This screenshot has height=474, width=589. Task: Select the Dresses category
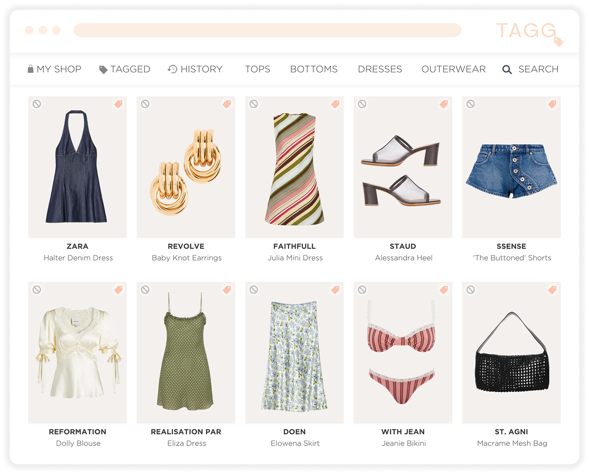coord(380,69)
